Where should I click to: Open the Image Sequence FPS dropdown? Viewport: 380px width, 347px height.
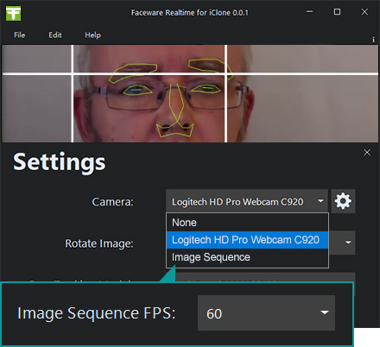pos(266,312)
